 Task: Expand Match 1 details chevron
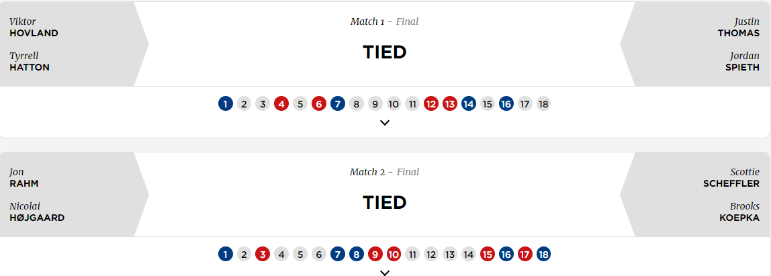point(385,123)
